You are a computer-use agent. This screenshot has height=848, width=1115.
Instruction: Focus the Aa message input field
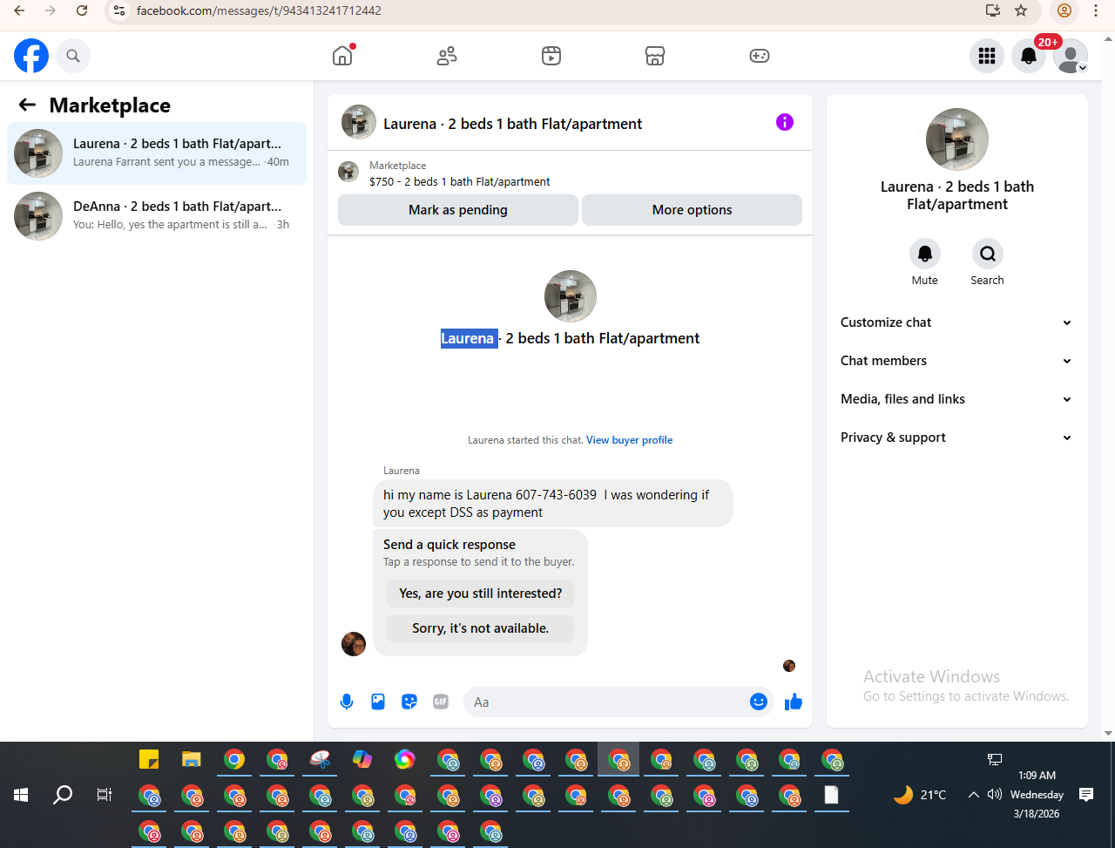(x=606, y=702)
